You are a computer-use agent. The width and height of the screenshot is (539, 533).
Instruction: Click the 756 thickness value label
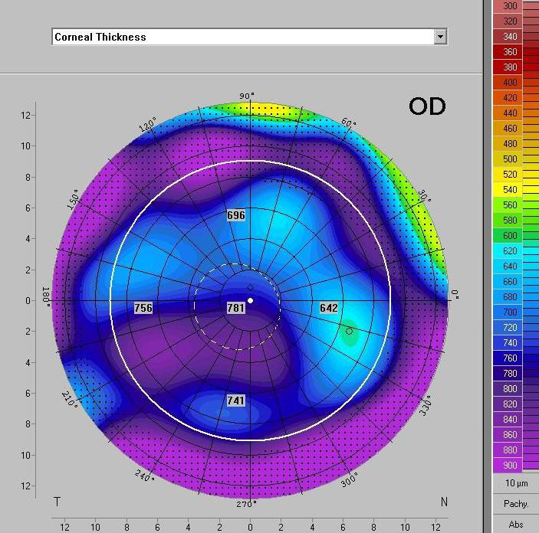(143, 308)
